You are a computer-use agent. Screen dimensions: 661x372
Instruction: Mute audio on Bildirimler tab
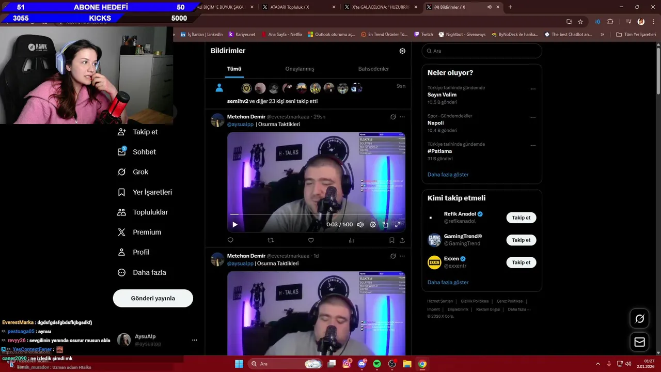click(489, 7)
